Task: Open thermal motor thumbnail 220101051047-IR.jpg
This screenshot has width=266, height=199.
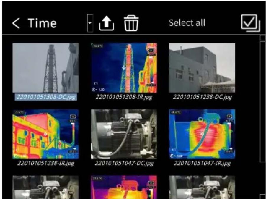Action: tap(202, 134)
